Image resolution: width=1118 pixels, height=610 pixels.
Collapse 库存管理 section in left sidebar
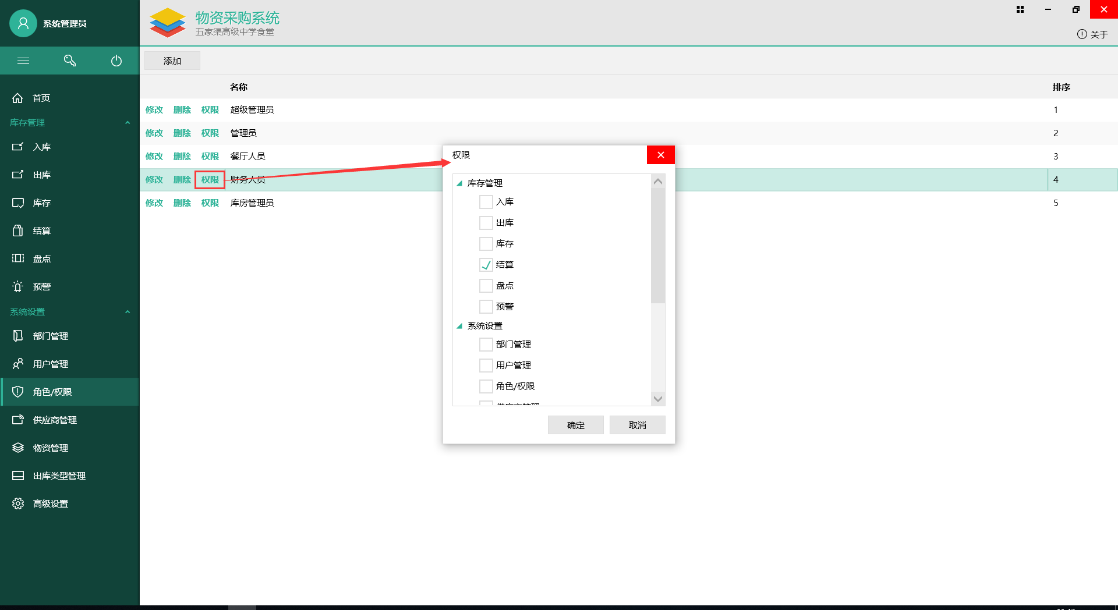point(128,123)
